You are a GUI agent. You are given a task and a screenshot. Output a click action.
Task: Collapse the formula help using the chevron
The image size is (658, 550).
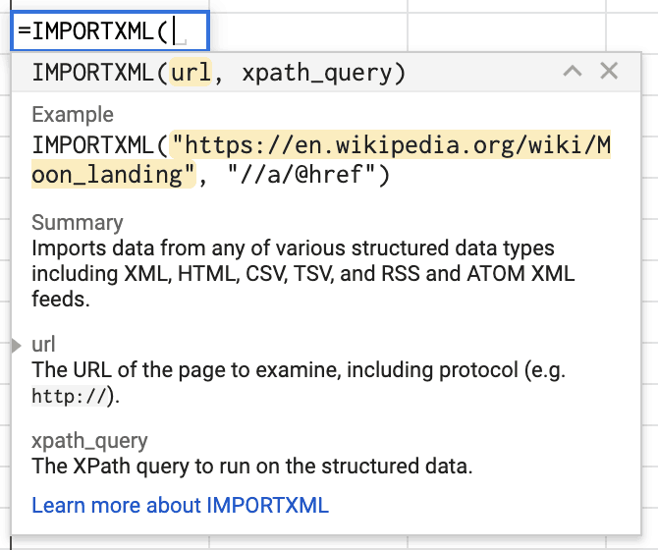click(x=573, y=72)
